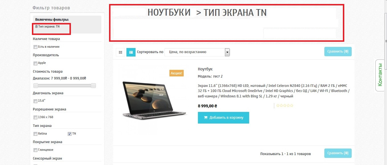Click the cart icon in Добавить в корзину
The width and height of the screenshot is (387, 165).
click(x=206, y=118)
